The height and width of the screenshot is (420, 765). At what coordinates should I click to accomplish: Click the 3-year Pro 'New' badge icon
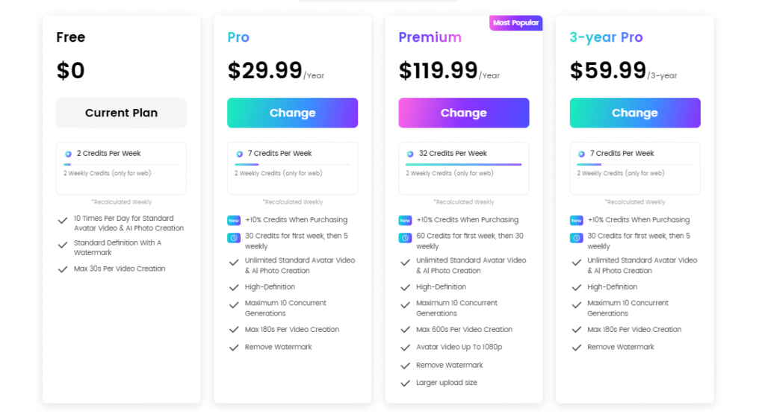pos(576,220)
